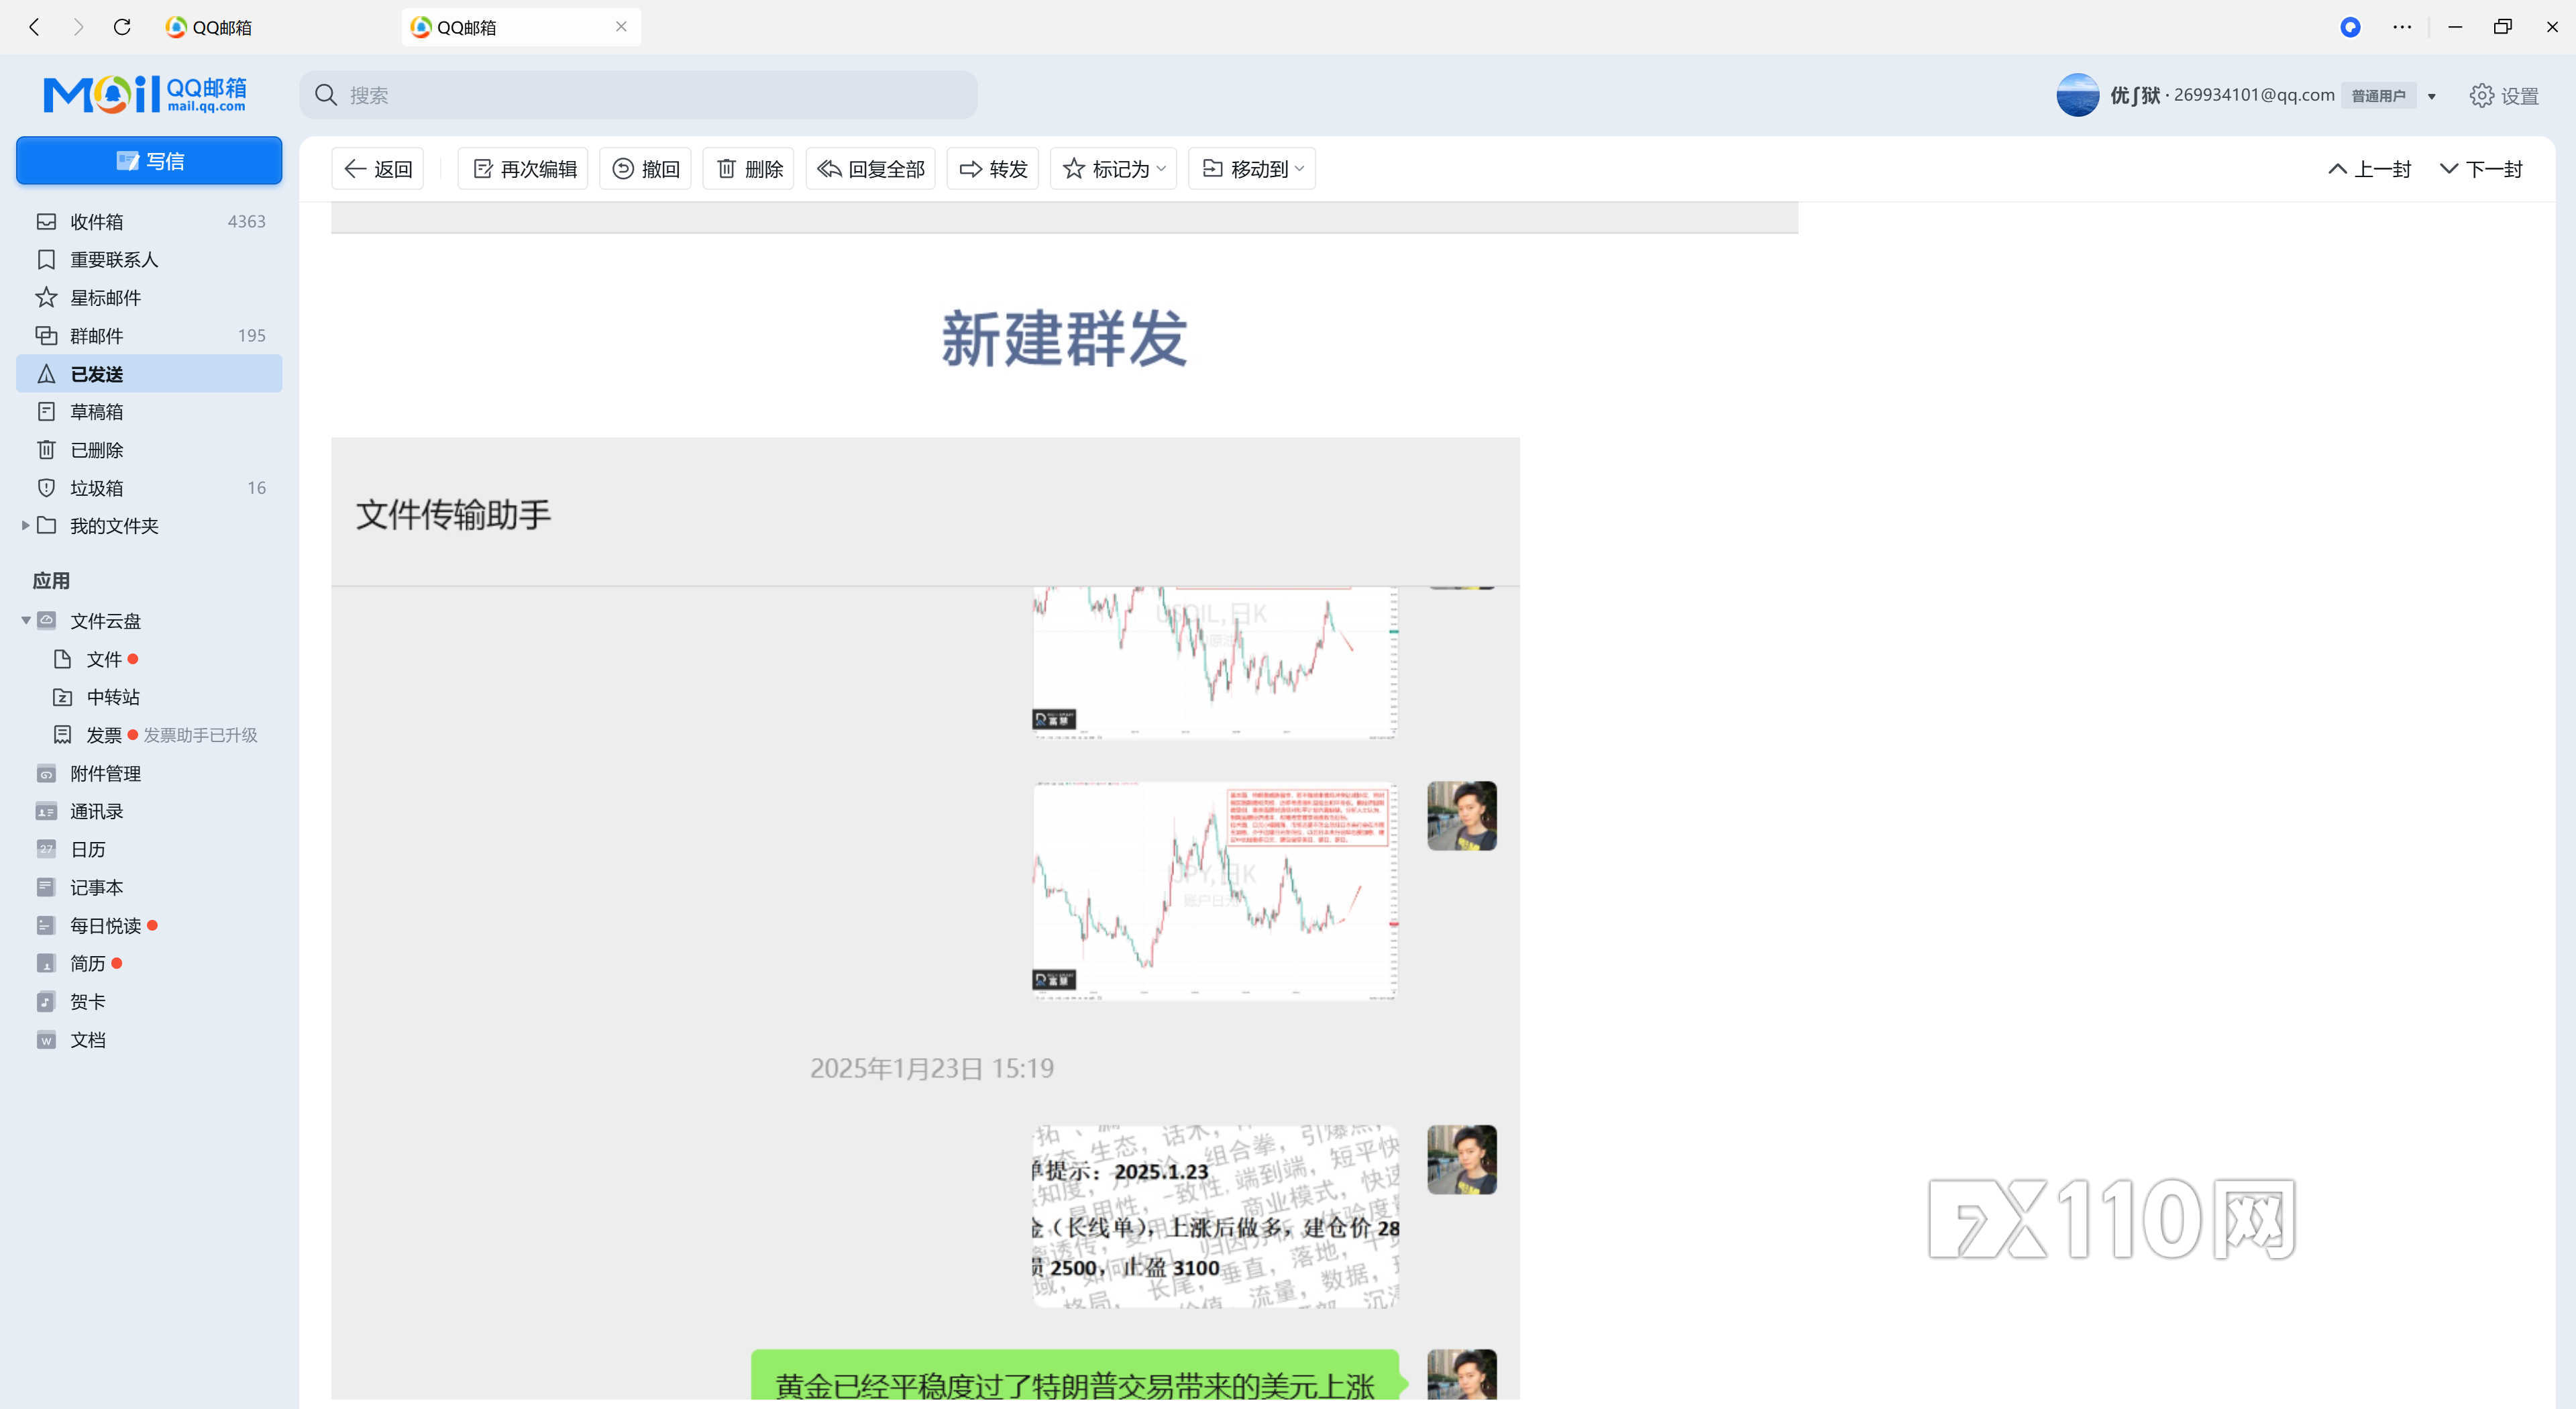Reload the page with refresh icon
Viewport: 2576px width, 1409px height.
tap(122, 27)
